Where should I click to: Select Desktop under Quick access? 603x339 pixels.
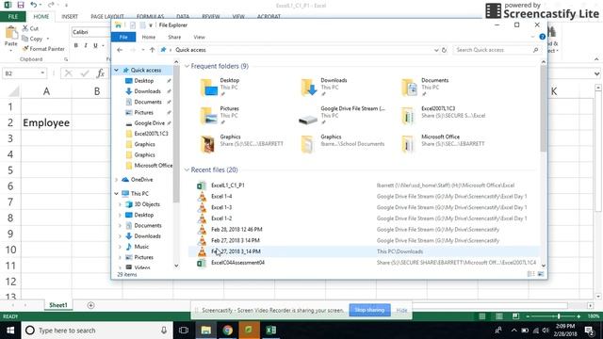(x=144, y=81)
